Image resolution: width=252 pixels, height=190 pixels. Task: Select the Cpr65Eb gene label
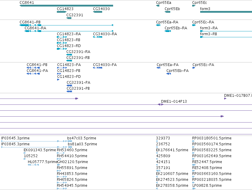(x=172, y=9)
